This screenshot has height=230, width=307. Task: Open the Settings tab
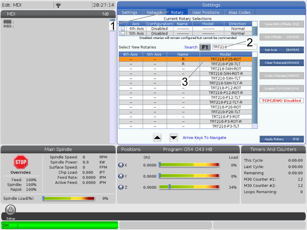(129, 12)
